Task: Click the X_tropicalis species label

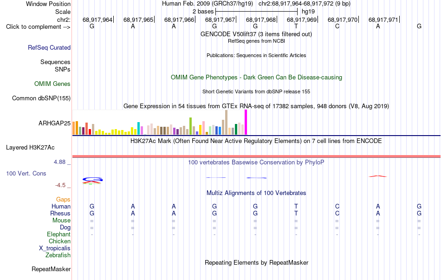Action: 55,248
